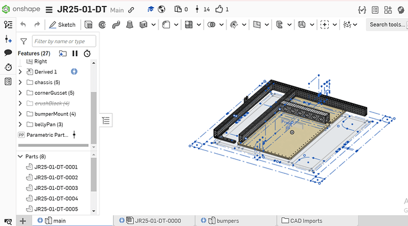Image resolution: width=408 pixels, height=226 pixels.
Task: Expand the suppressed crushBlock (4) folder
Action: 20,104
